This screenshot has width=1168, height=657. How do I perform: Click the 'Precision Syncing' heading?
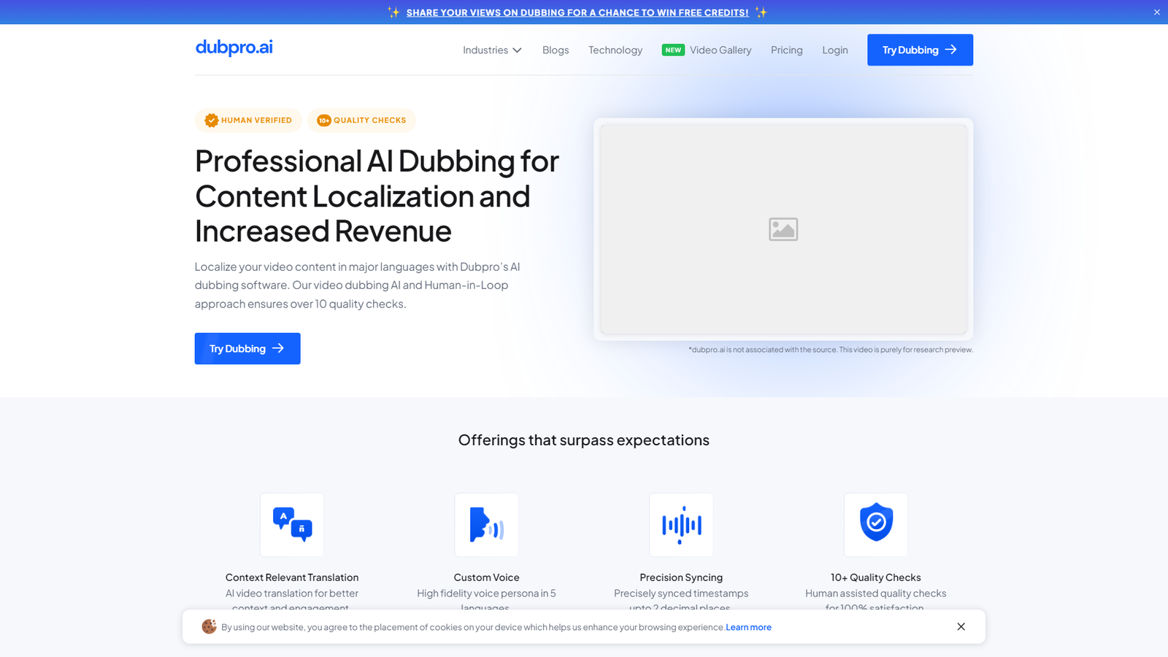point(681,577)
